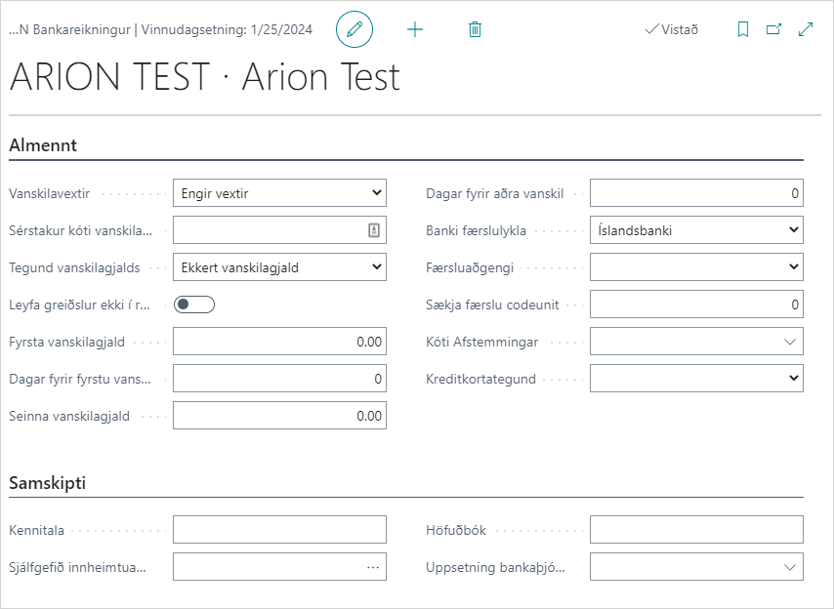This screenshot has height=609, width=834.
Task: Click the Fyrsta vanskilagjald amount field
Action: click(x=279, y=342)
